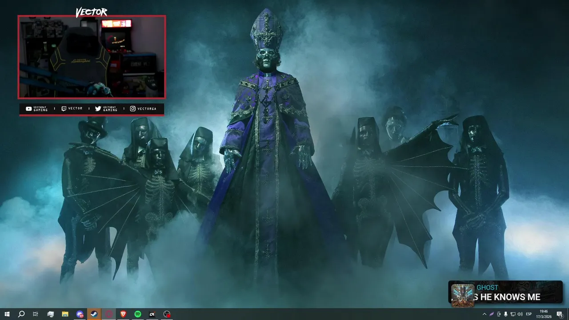Expand the hidden tray icons chevron
This screenshot has height=320, width=569.
(485, 314)
